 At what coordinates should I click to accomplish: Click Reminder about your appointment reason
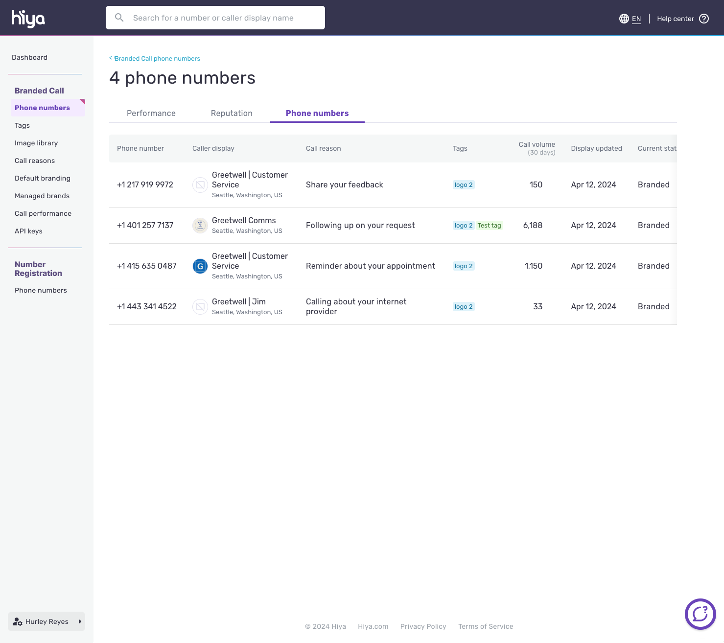click(x=371, y=266)
